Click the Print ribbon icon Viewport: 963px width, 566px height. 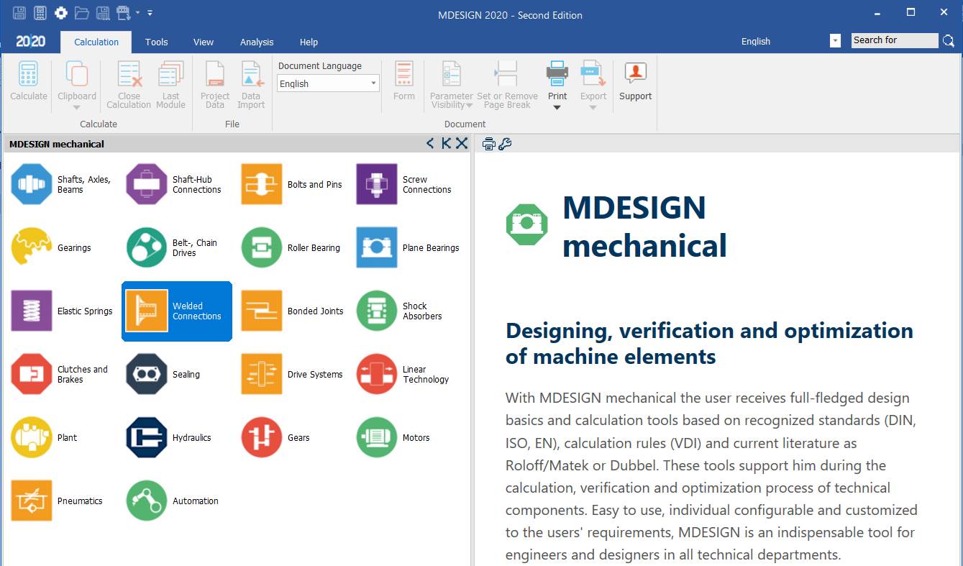[x=557, y=74]
